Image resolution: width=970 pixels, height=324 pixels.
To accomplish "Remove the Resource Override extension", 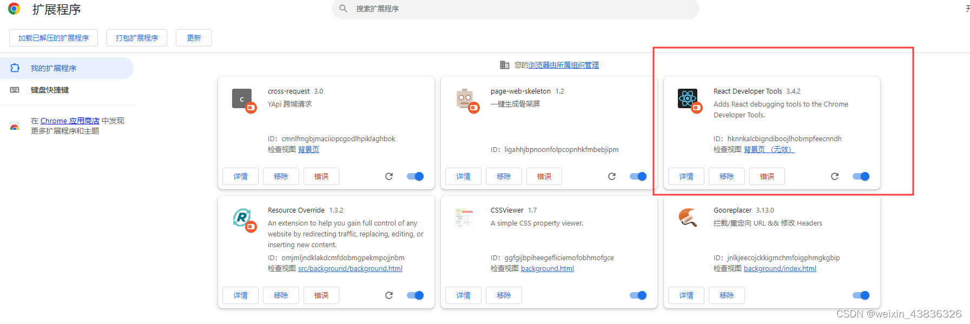I will (x=281, y=295).
